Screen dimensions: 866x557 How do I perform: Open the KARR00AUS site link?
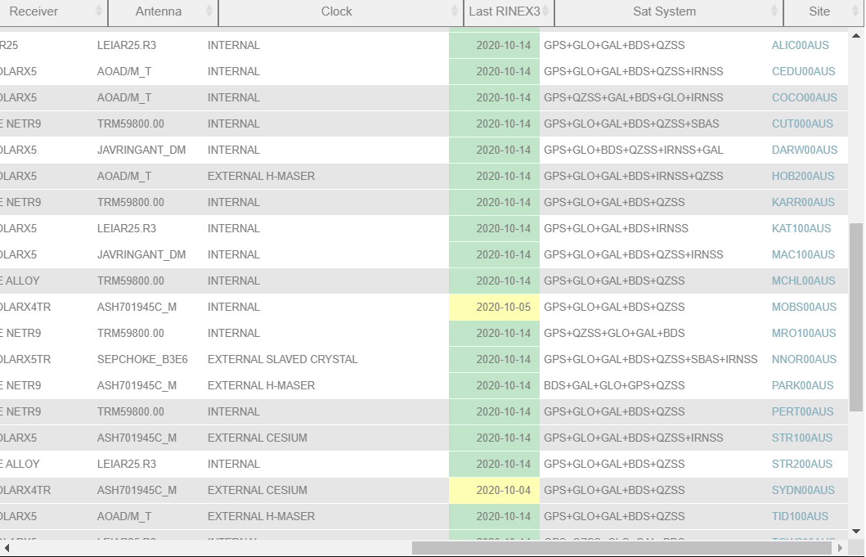tap(803, 202)
